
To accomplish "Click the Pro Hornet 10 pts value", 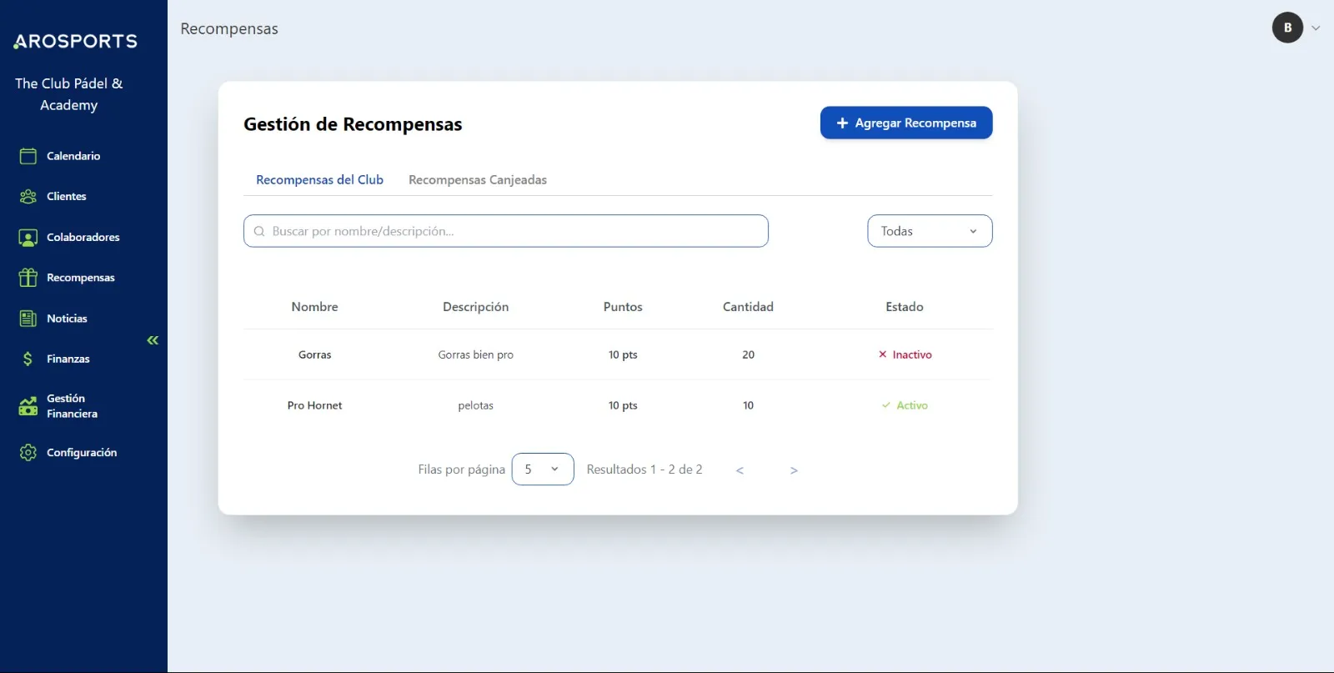I will click(x=623, y=405).
